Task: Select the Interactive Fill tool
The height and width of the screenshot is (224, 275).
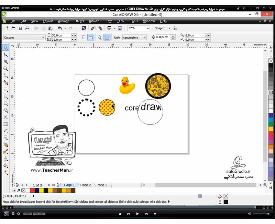Action: [x=6, y=173]
